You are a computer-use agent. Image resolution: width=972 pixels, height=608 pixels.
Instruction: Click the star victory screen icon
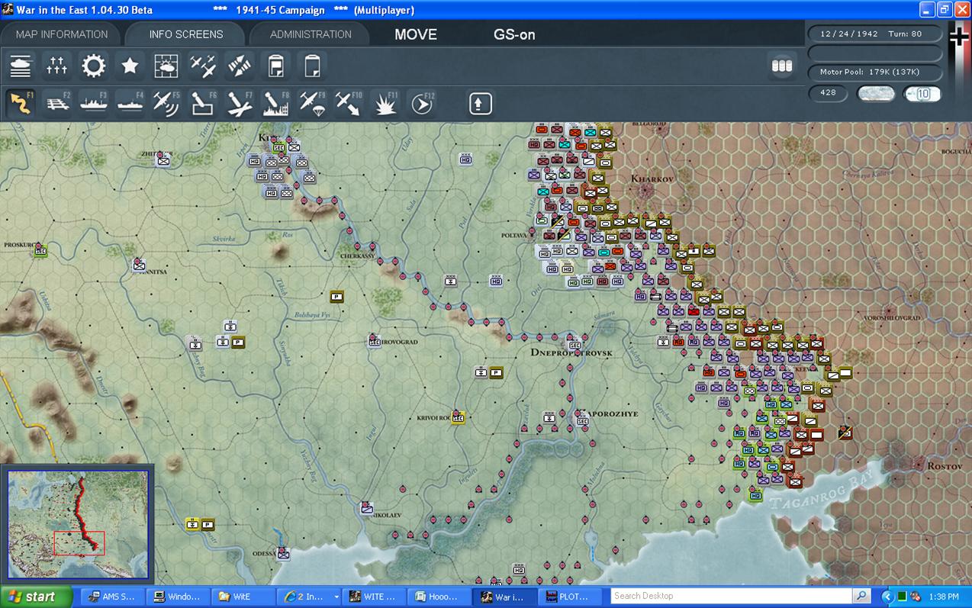coord(130,66)
